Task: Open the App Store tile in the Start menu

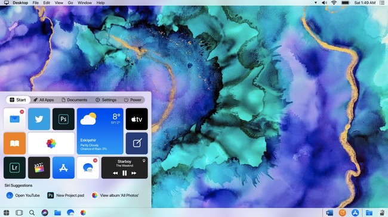Action: coord(63,168)
